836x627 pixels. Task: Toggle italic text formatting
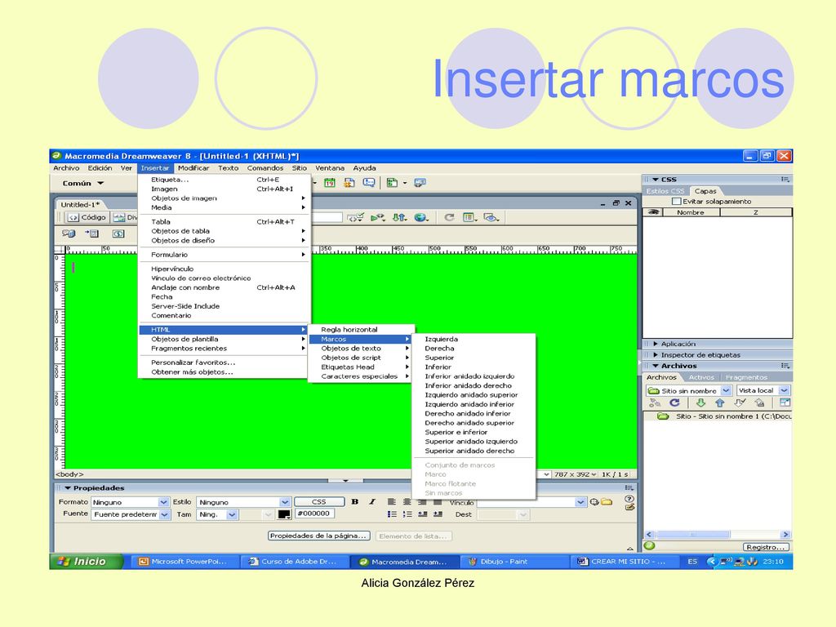372,502
